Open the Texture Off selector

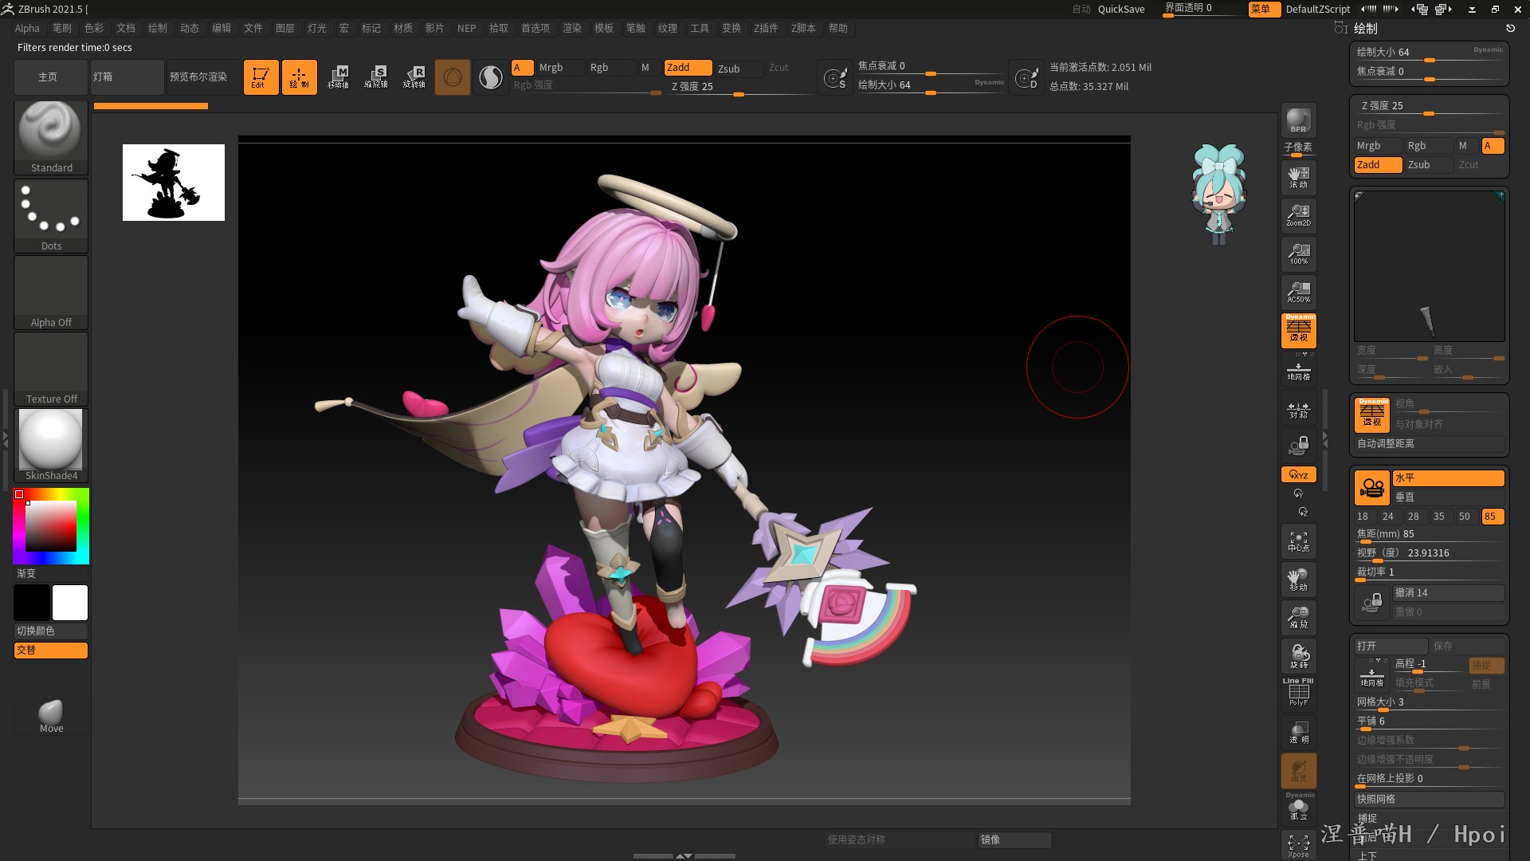click(x=51, y=368)
